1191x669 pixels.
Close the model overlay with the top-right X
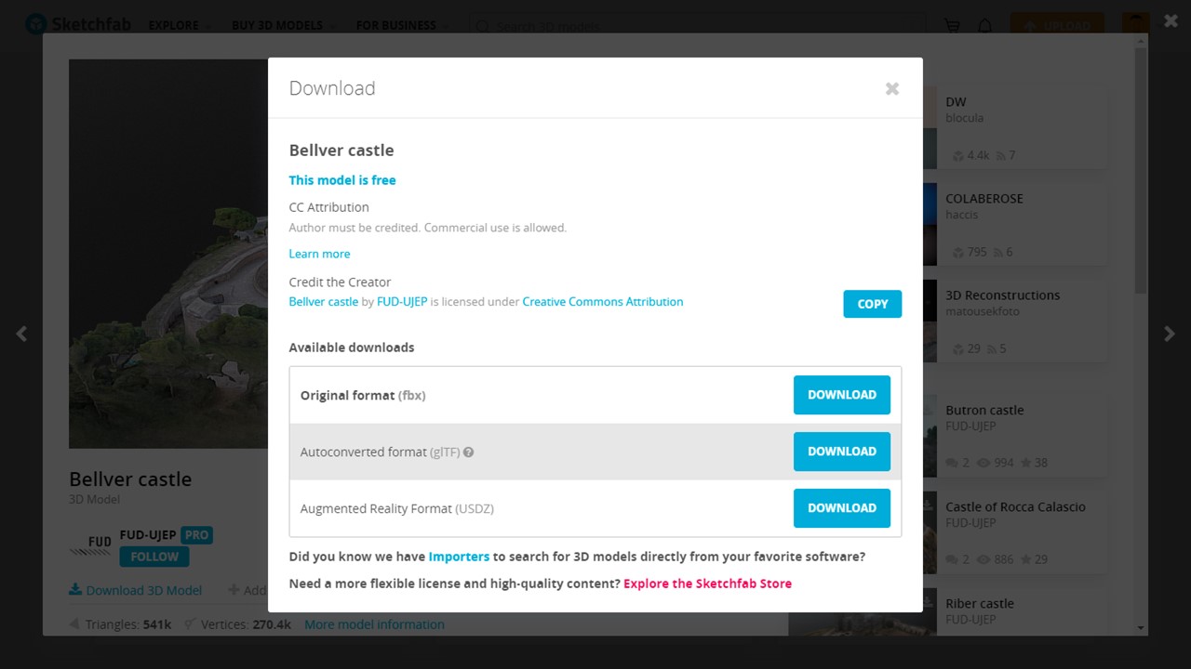tap(1171, 20)
